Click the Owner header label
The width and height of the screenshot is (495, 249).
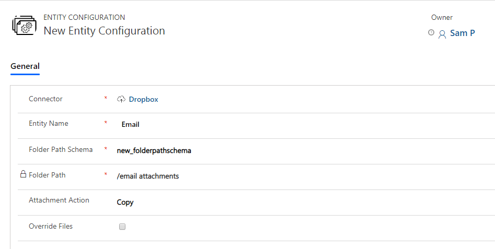pos(442,18)
